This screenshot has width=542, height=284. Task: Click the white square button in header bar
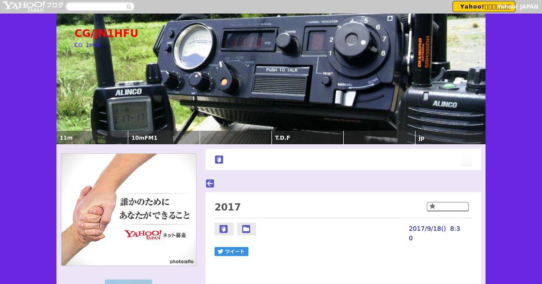point(467,160)
